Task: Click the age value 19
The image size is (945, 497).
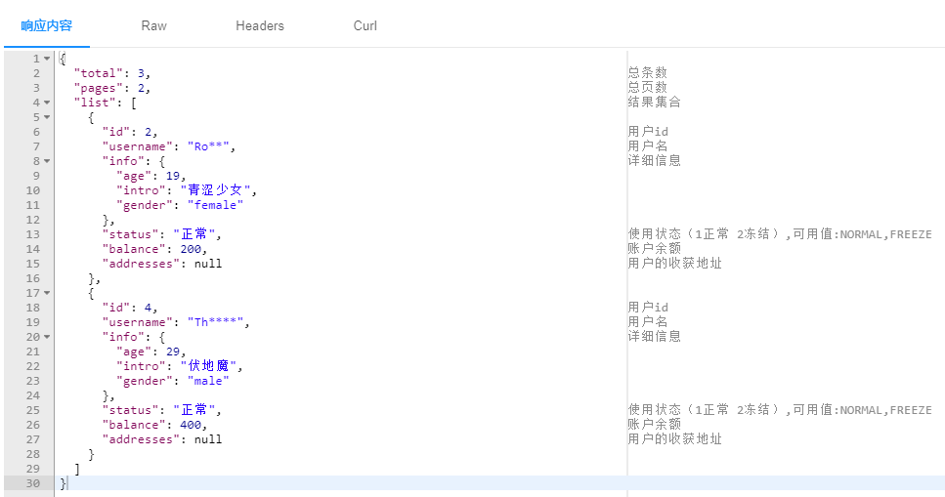Action: 173,176
